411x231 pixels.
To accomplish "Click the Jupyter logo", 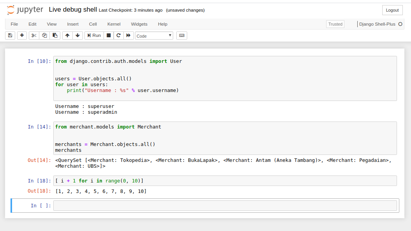I will [25, 10].
